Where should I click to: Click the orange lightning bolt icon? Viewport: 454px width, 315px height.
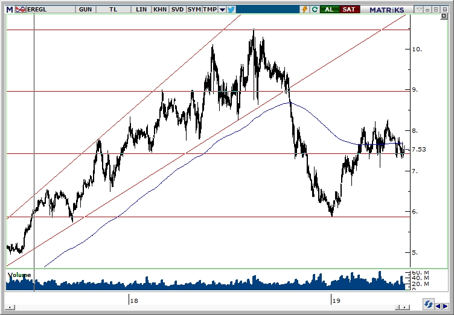(305, 10)
